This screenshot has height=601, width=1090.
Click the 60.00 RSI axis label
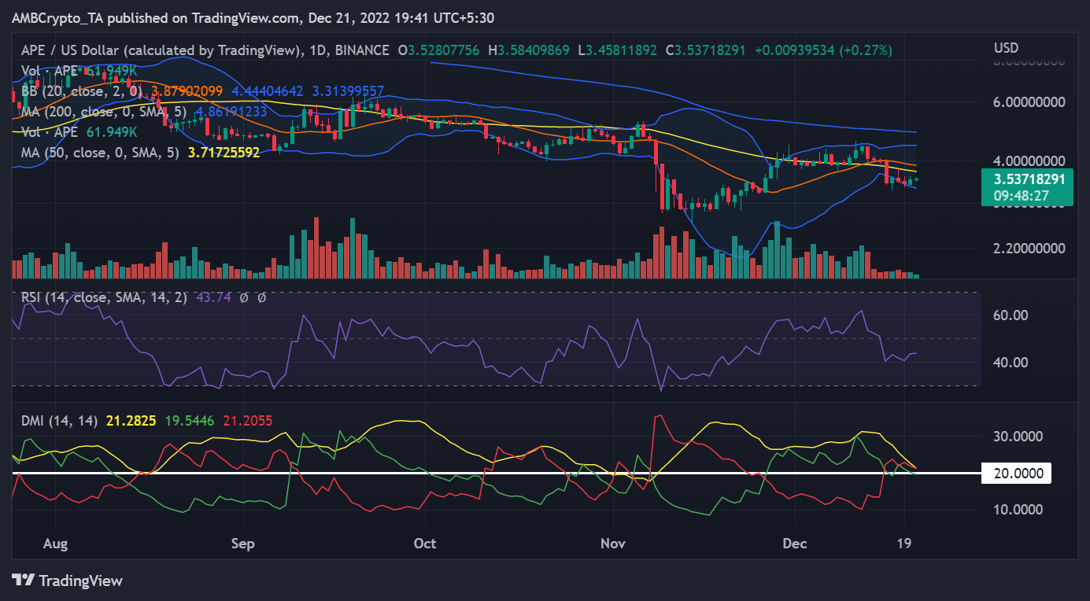[1011, 315]
